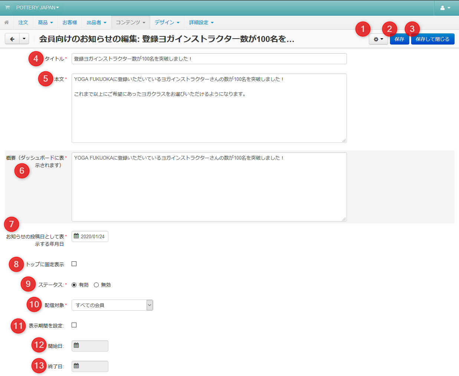Screen dimensions: 459x376
Task: Open the user account icon menu
Action: click(x=445, y=8)
